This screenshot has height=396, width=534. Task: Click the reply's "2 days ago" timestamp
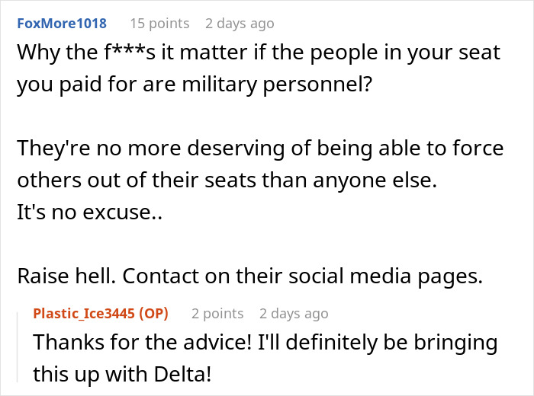point(294,313)
